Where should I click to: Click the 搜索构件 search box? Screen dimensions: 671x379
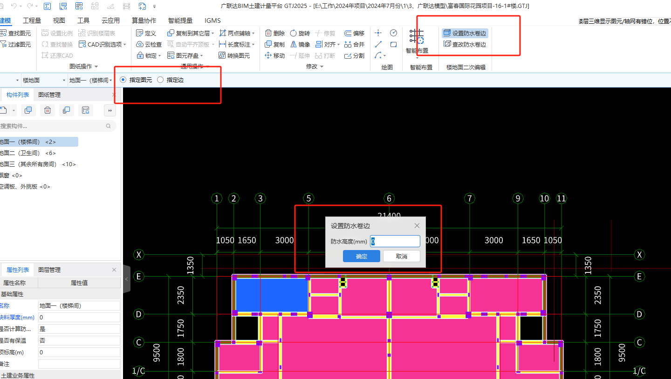[x=58, y=126]
